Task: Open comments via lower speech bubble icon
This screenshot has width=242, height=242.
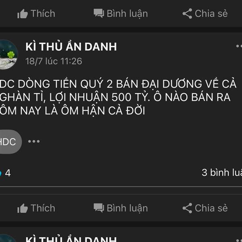Action: click(99, 208)
